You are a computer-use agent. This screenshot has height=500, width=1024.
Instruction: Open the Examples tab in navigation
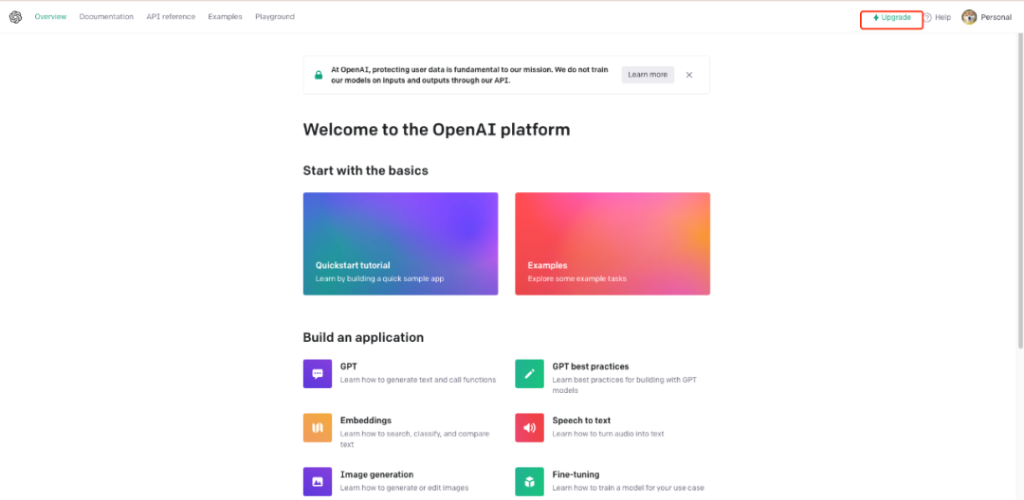tap(225, 17)
